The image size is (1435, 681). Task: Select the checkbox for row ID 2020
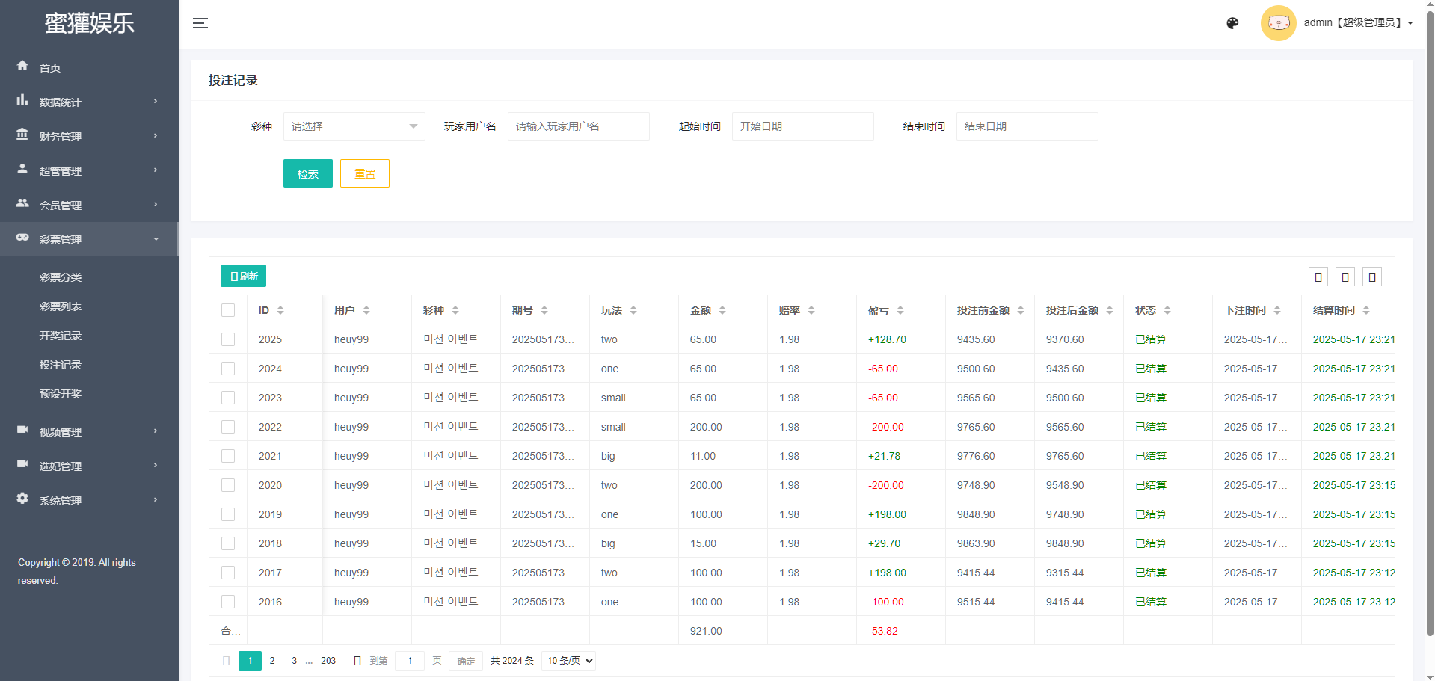pyautogui.click(x=228, y=485)
